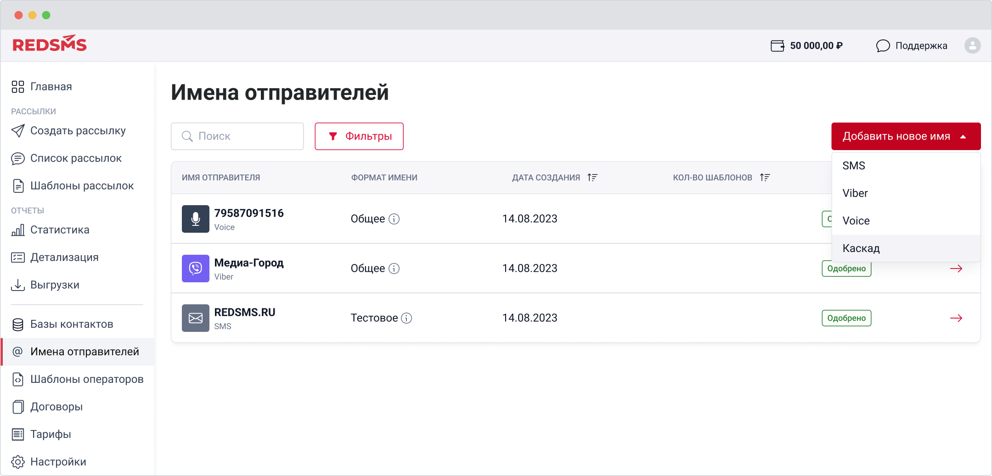
Task: Click the wallet balance icon
Action: point(777,46)
